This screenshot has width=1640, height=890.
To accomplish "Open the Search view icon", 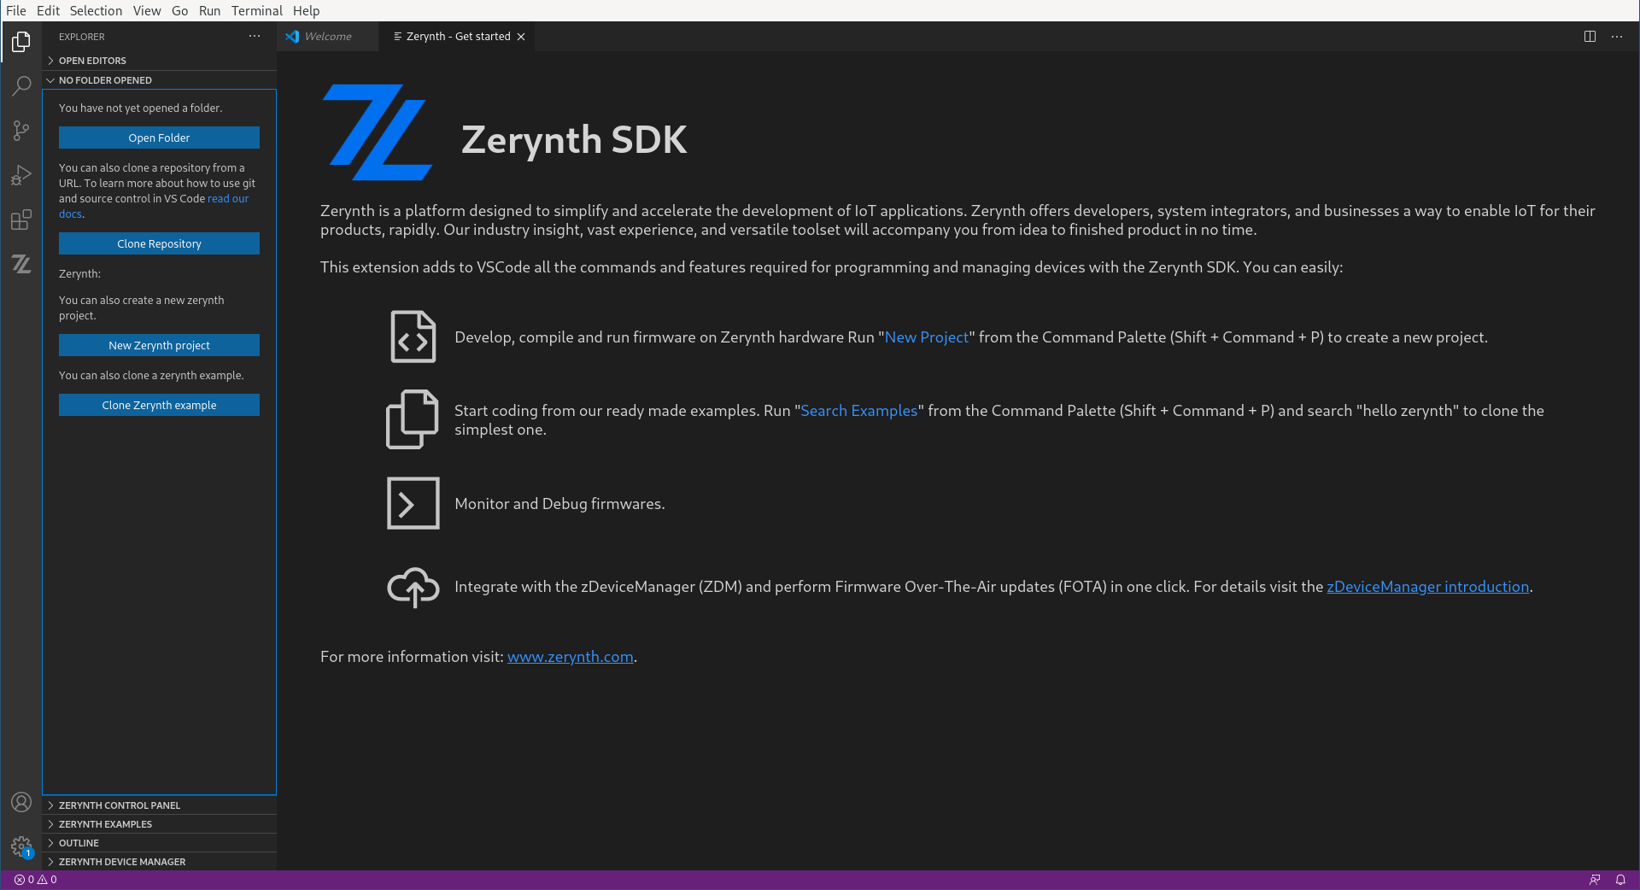I will tap(21, 85).
